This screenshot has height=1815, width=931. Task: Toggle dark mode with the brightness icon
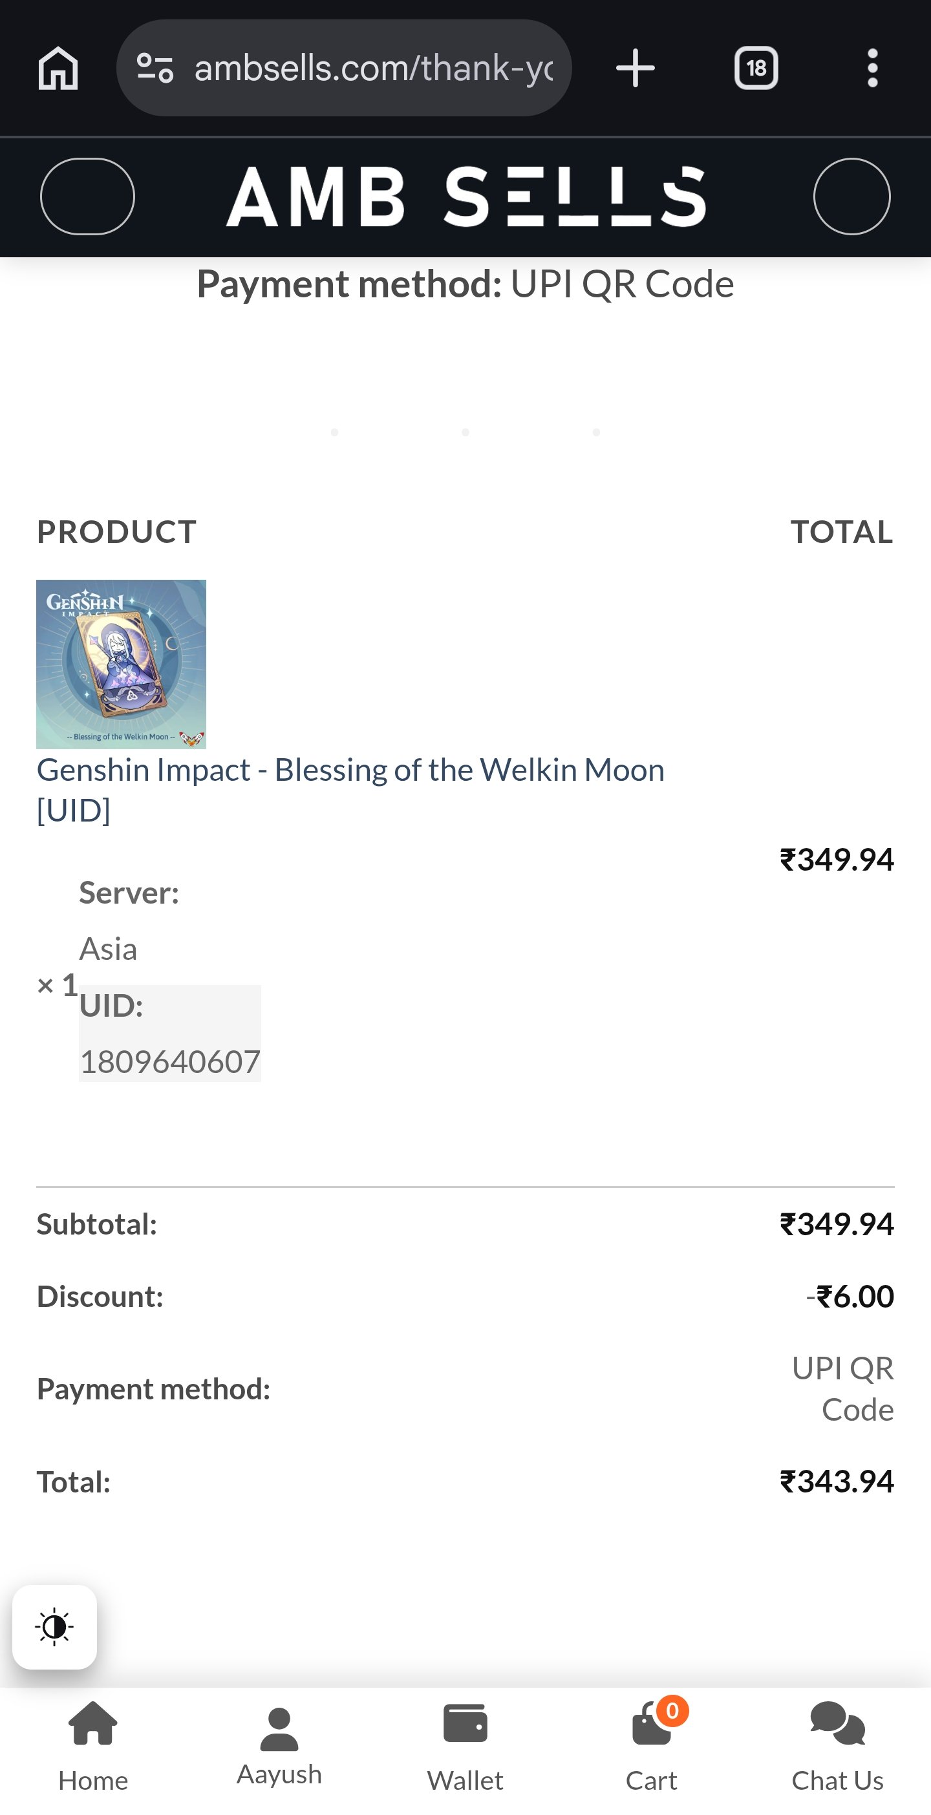coord(55,1628)
